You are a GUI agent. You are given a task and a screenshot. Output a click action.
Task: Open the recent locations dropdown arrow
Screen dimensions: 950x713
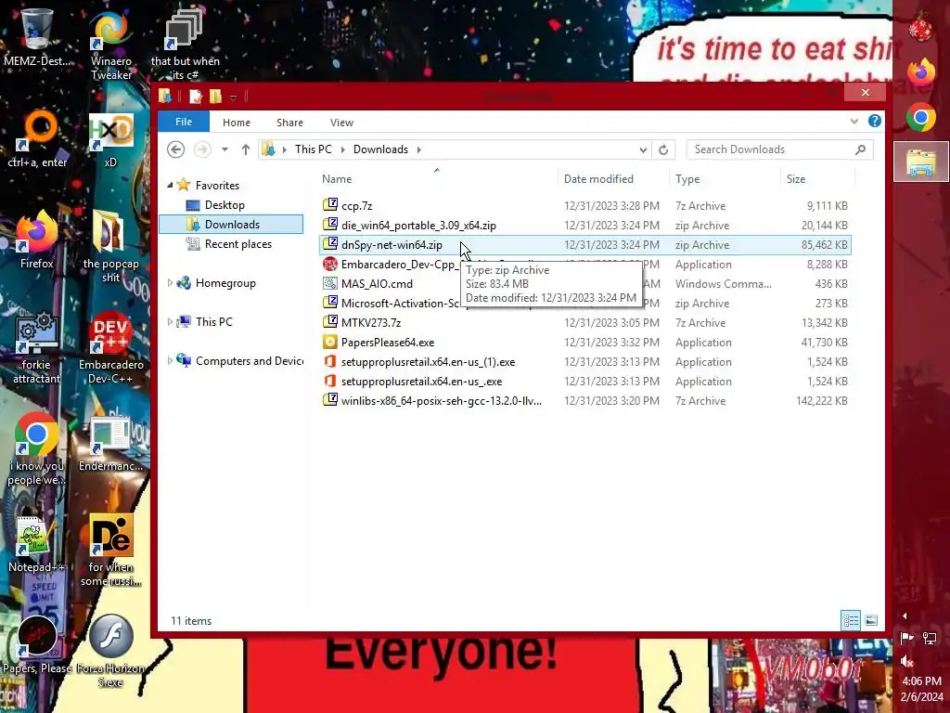tap(225, 149)
